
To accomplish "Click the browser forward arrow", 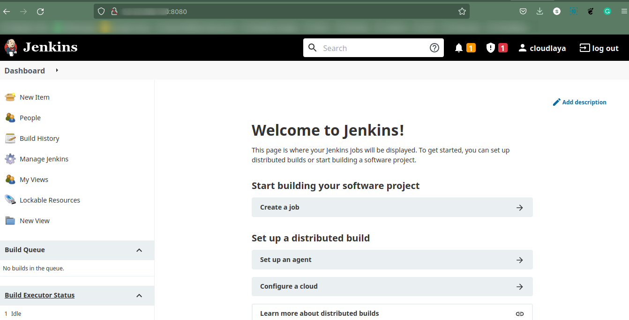I will point(23,11).
